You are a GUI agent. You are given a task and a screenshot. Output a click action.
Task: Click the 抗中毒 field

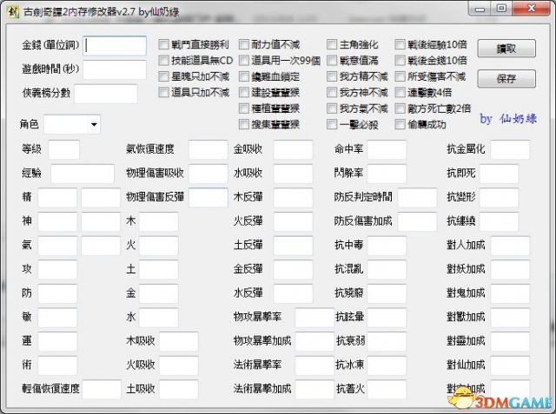[x=387, y=246]
